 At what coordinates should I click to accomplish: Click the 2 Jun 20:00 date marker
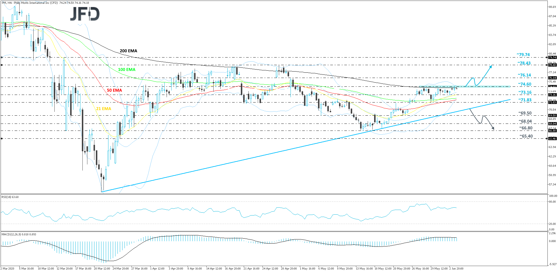(456, 269)
